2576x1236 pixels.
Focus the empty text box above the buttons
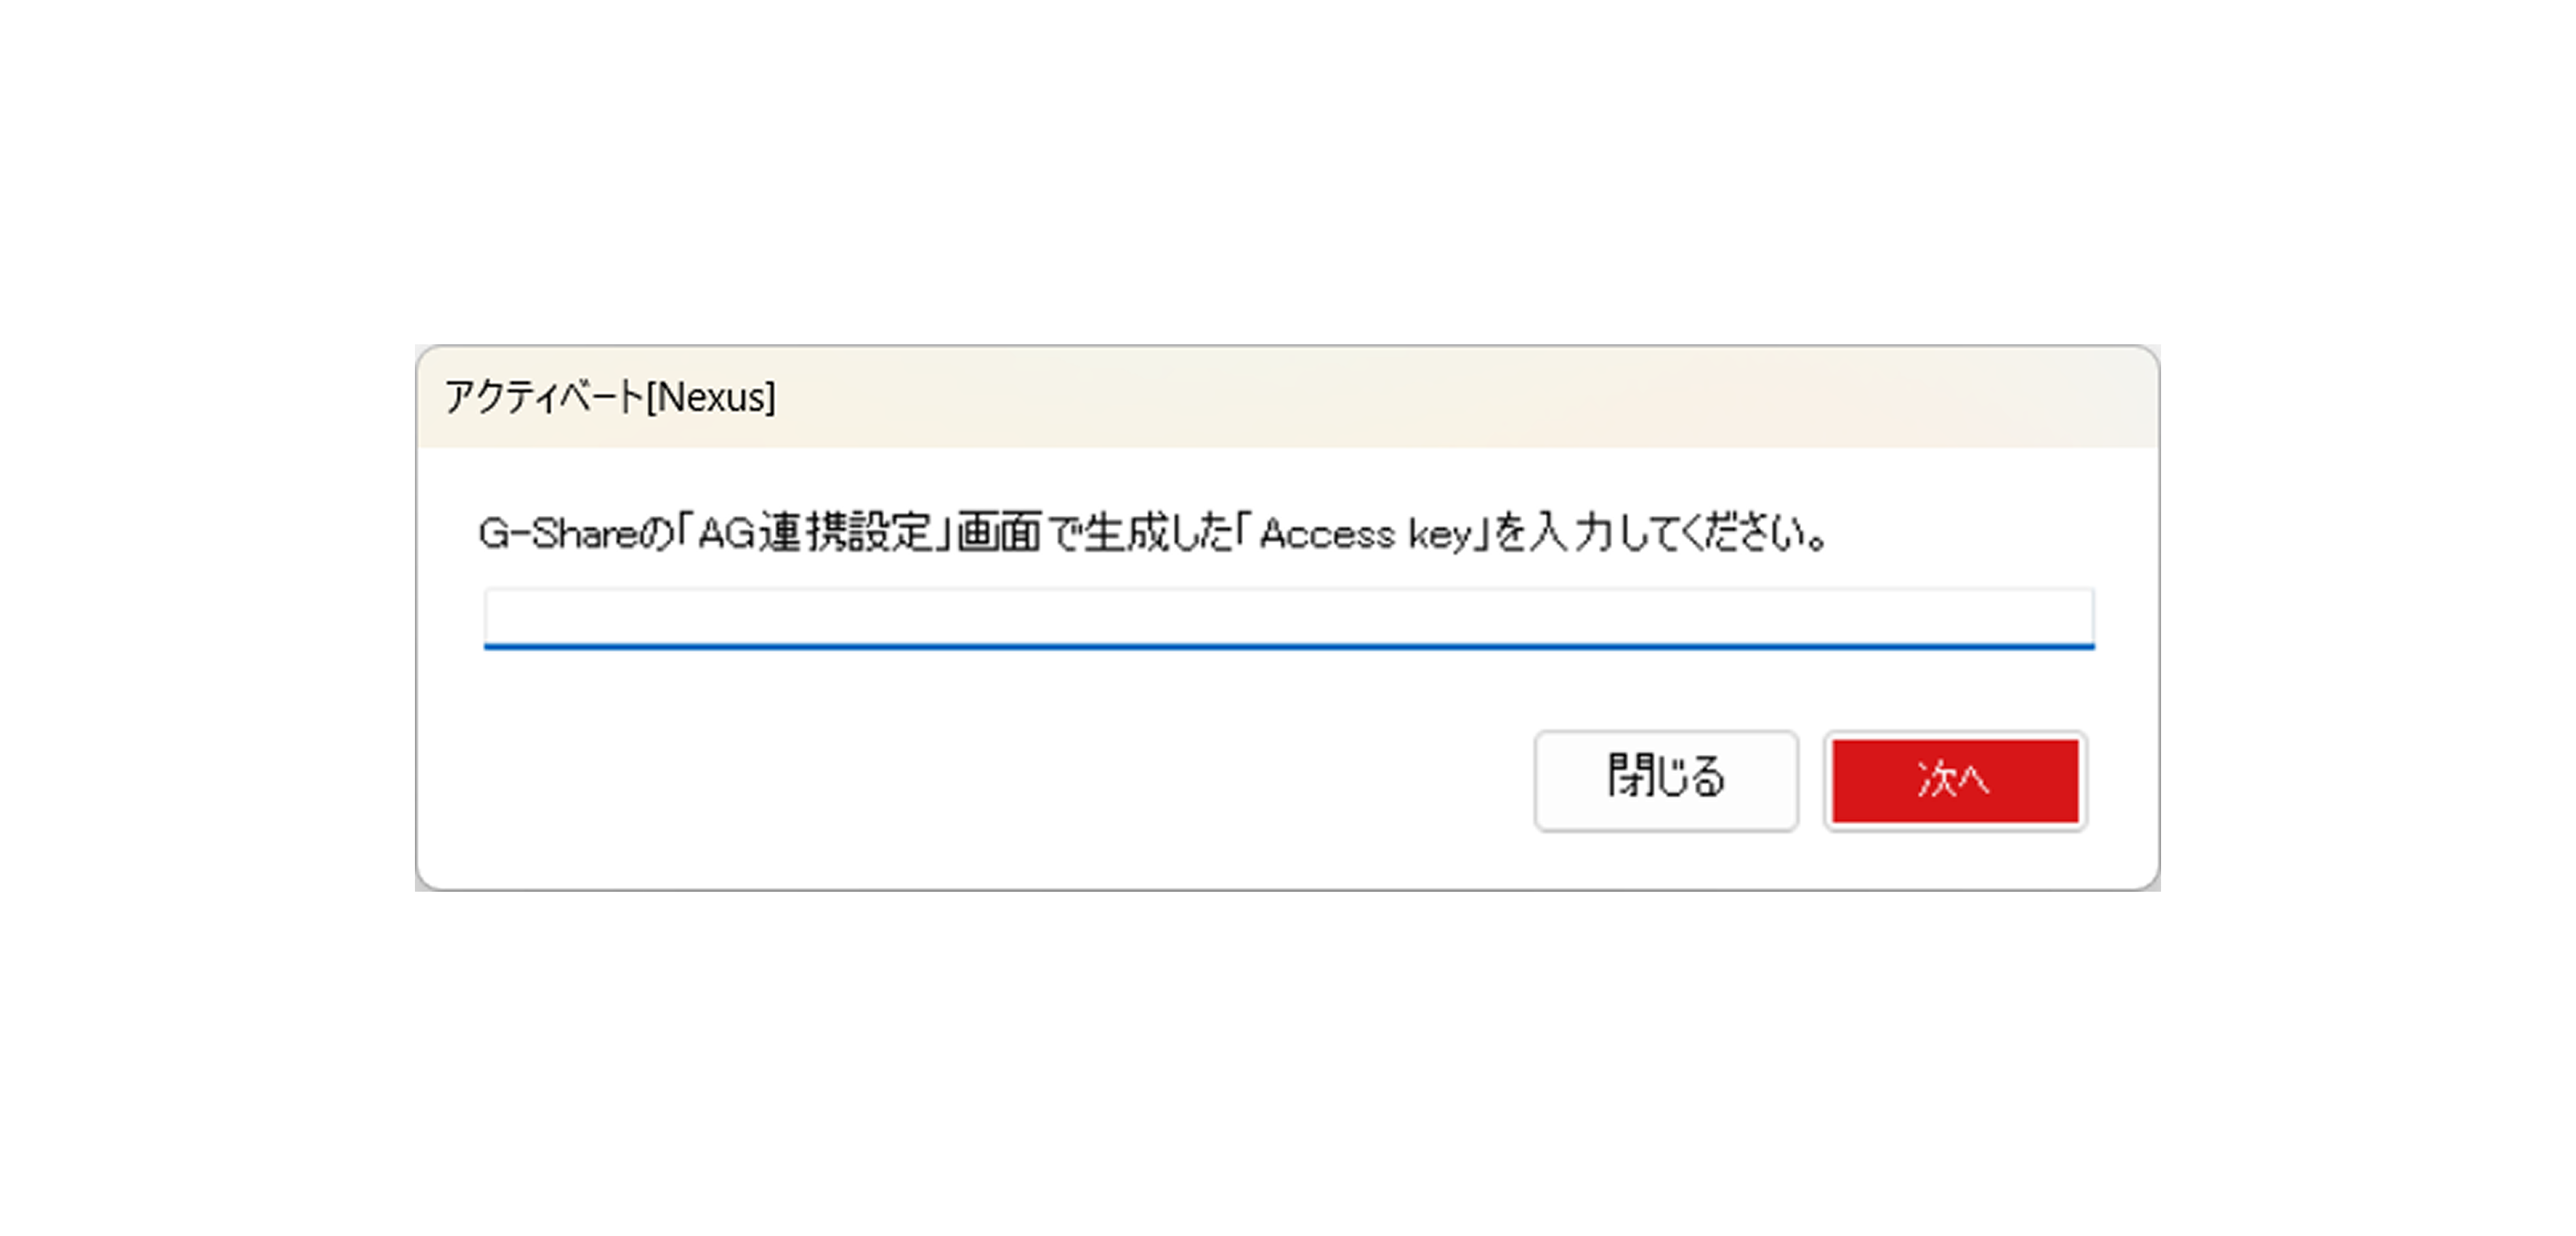[1288, 618]
